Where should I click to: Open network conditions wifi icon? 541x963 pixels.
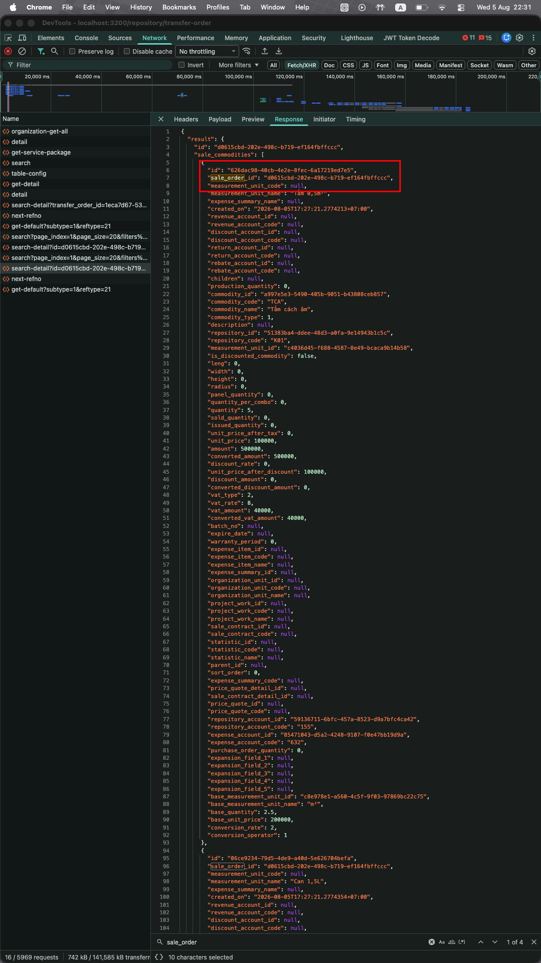[246, 51]
